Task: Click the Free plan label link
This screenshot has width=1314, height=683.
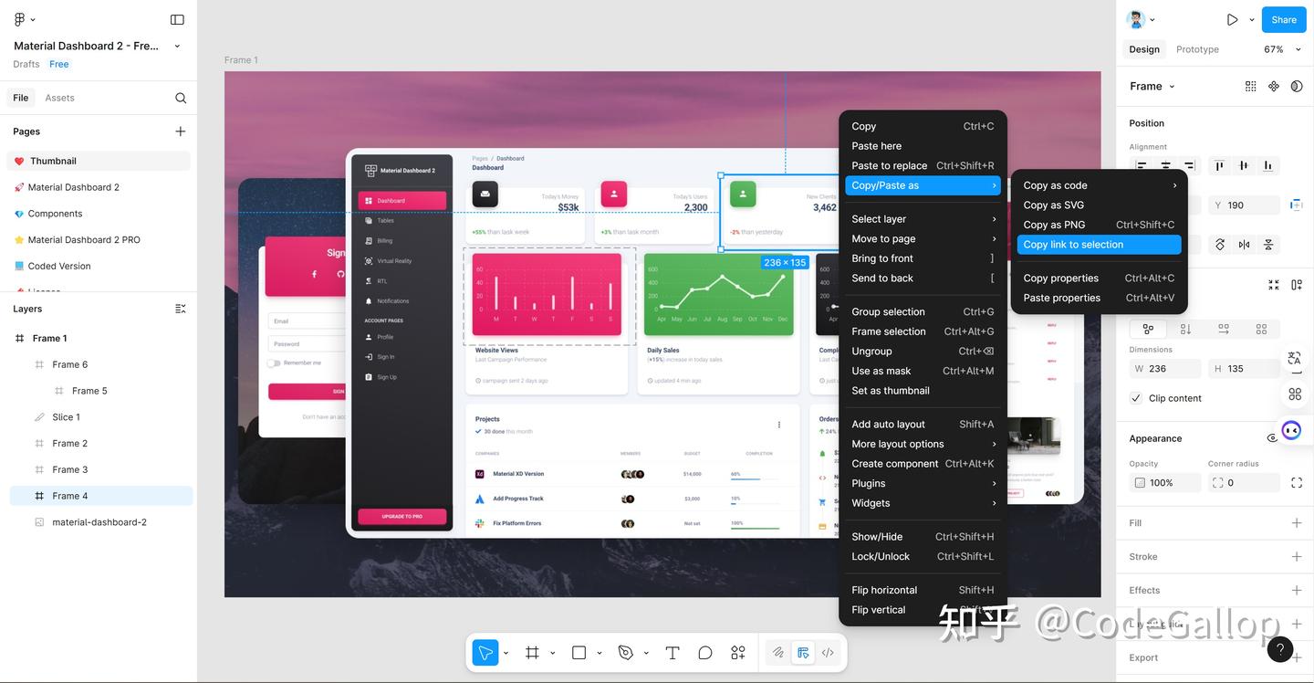Action: [59, 64]
